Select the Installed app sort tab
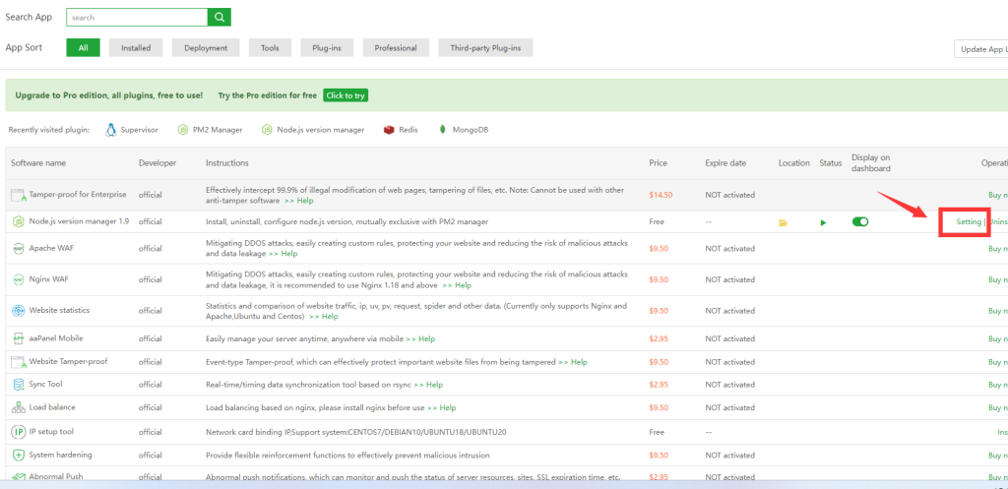Viewport: 1008px width, 489px height. click(136, 47)
